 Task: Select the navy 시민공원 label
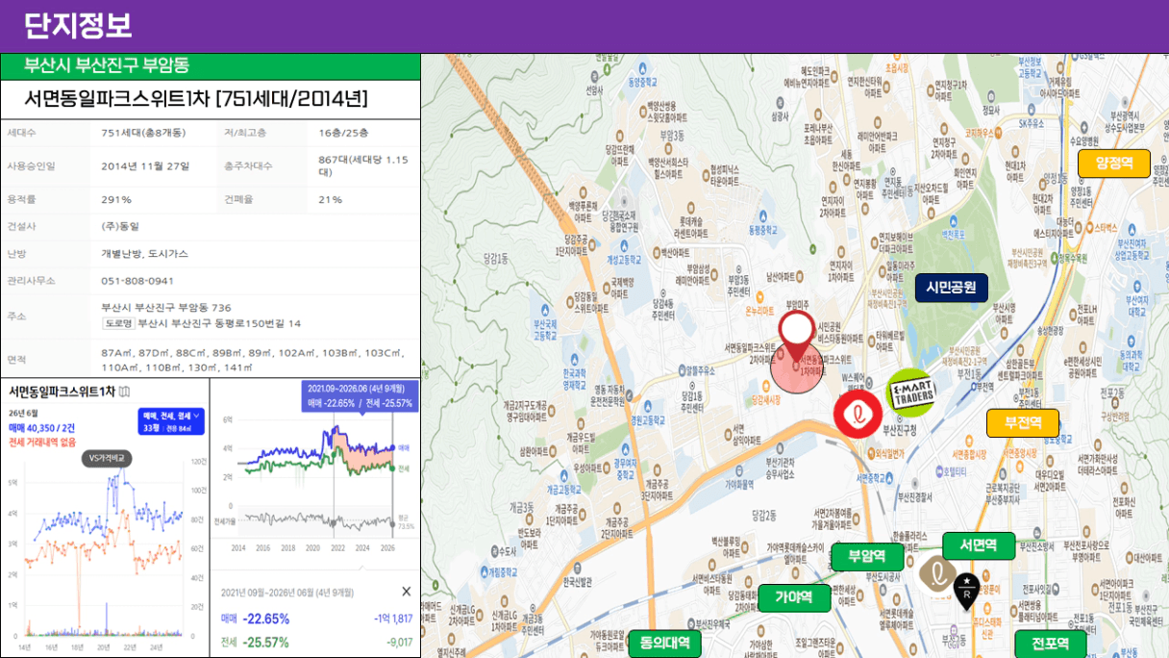pyautogui.click(x=951, y=287)
